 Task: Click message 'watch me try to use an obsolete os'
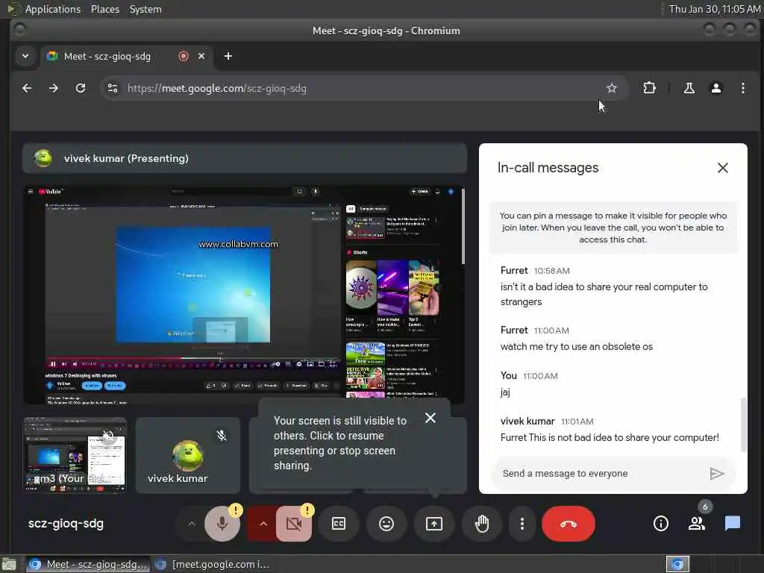[x=577, y=346]
